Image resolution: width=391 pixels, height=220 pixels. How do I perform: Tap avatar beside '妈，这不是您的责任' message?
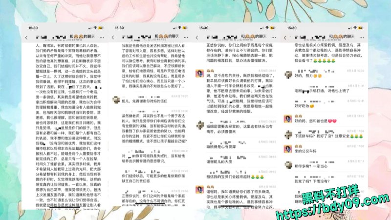tap(199, 74)
